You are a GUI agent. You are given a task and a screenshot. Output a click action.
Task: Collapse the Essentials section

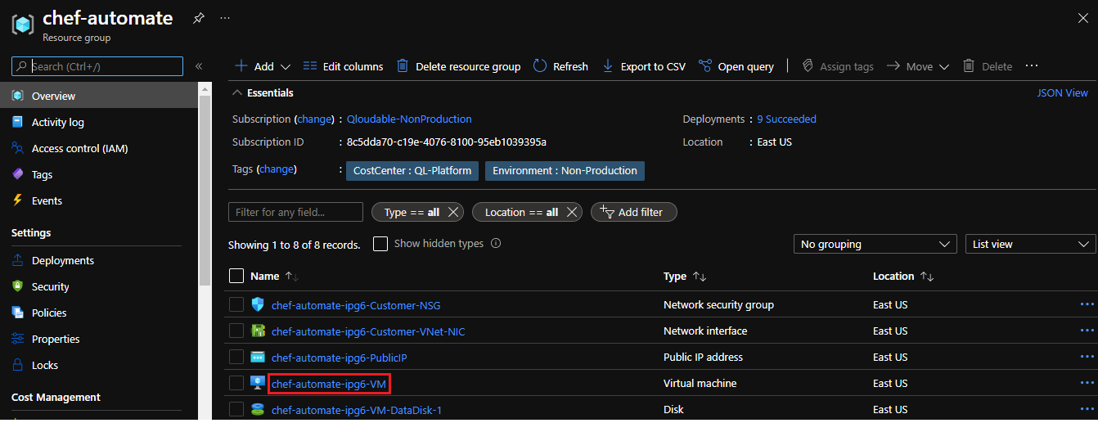pyautogui.click(x=237, y=93)
